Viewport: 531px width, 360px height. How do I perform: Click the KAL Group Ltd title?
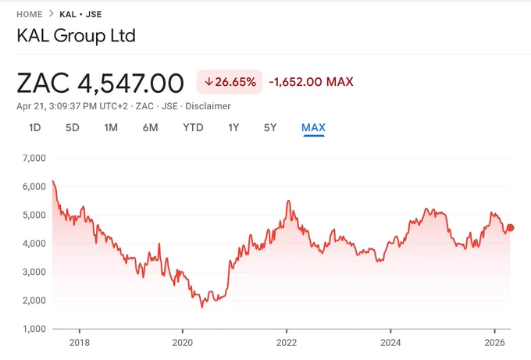pos(77,36)
